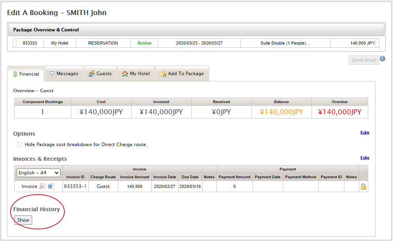The width and height of the screenshot is (393, 241).
Task: Click the house icon on My Hotel tab
Action: coord(125,73)
